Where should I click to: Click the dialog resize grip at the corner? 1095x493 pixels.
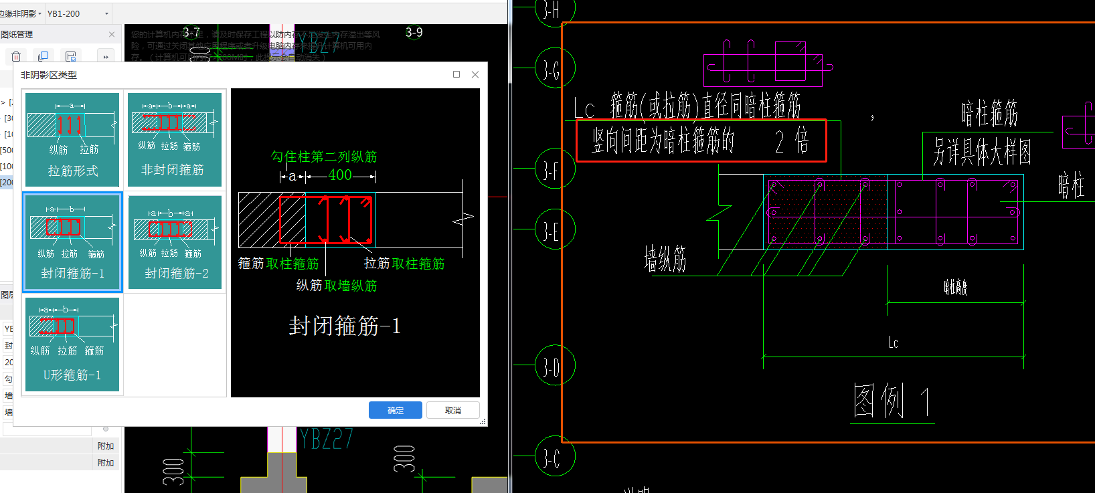tap(483, 421)
